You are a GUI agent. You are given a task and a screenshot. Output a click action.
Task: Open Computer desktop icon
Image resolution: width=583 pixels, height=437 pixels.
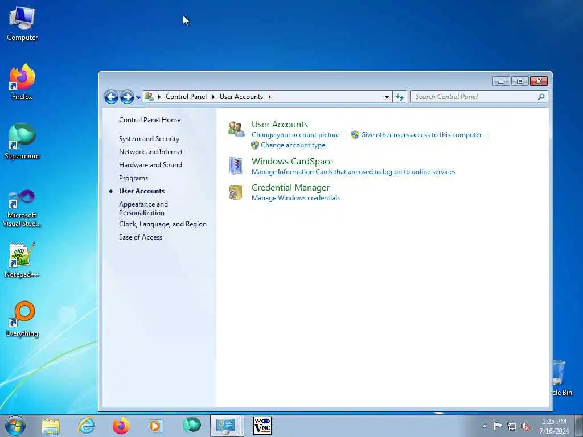(22, 23)
